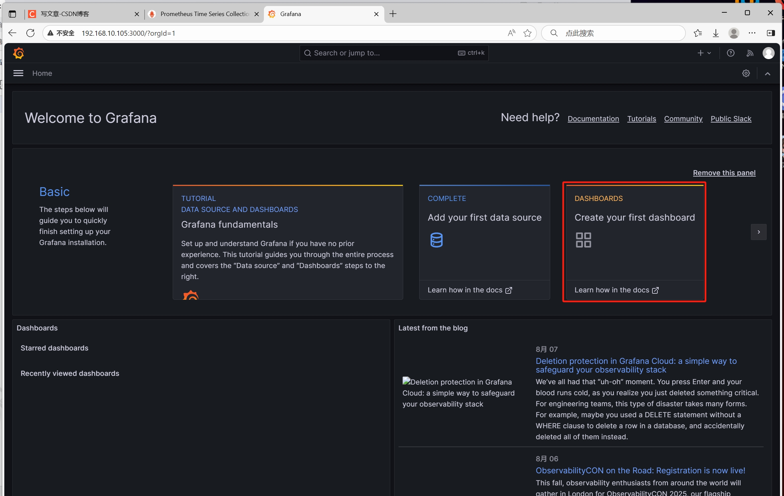Click the Basic heading text

[54, 192]
